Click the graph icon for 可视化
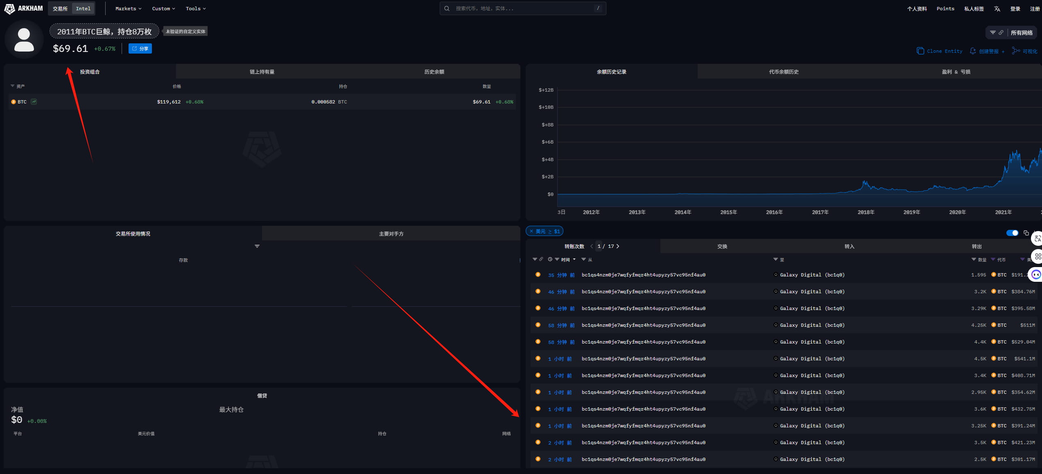Image resolution: width=1042 pixels, height=474 pixels. 1016,51
